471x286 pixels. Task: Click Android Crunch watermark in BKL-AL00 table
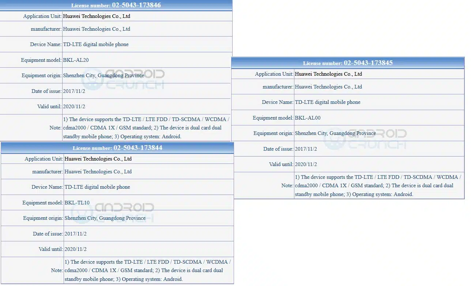click(365, 139)
